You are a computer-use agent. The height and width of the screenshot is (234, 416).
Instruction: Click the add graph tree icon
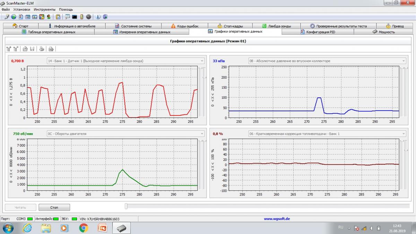(9, 49)
